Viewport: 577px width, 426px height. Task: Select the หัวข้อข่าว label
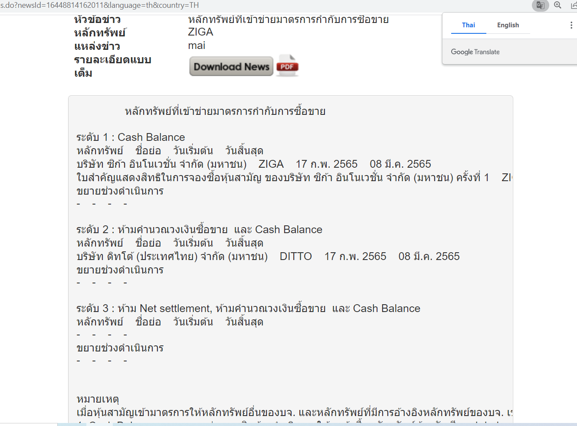[97, 20]
